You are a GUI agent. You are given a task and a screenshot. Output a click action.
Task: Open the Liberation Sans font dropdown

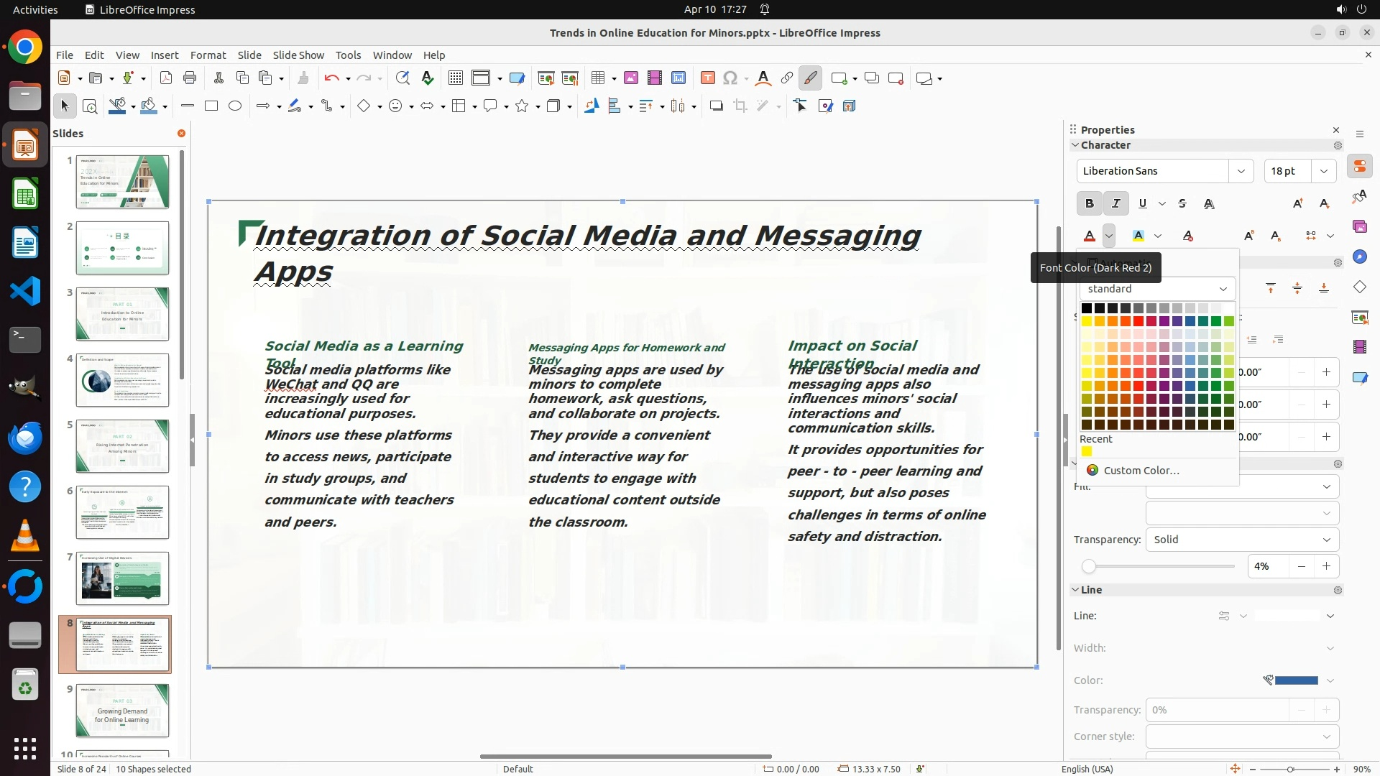pos(1241,171)
